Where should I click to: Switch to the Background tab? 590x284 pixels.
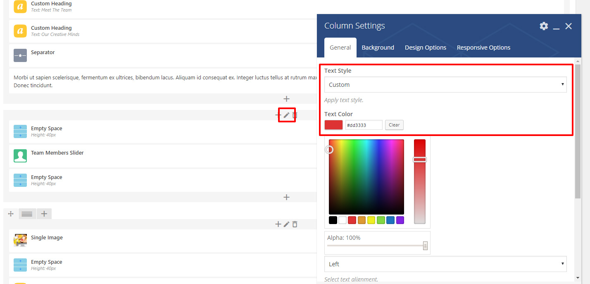[378, 48]
